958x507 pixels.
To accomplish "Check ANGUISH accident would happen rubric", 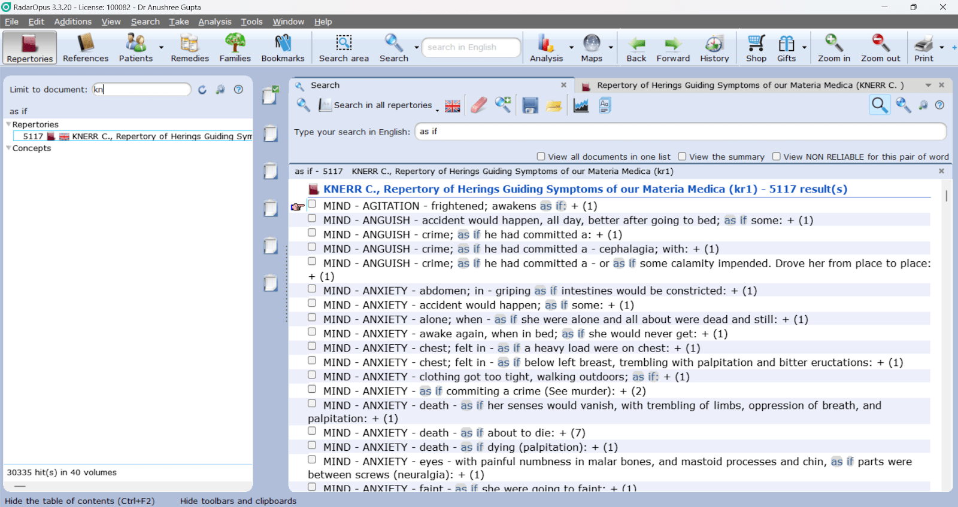I will tap(312, 218).
